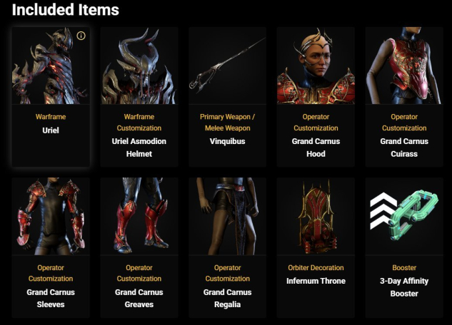Click the info icon on Uriel card
452x325 pixels.
pyautogui.click(x=81, y=36)
